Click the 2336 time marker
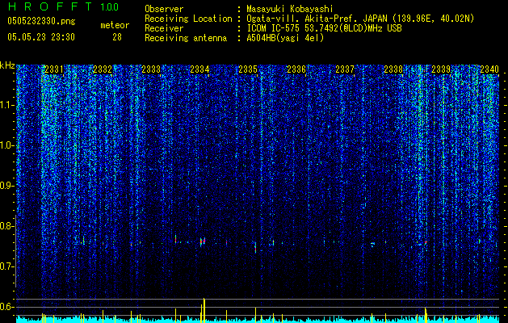 click(296, 69)
